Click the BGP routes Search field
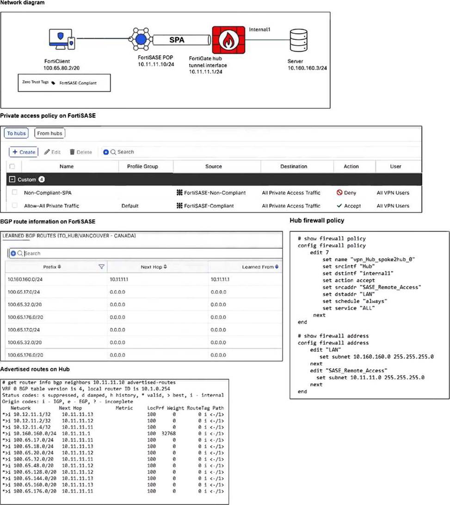 tap(148, 253)
